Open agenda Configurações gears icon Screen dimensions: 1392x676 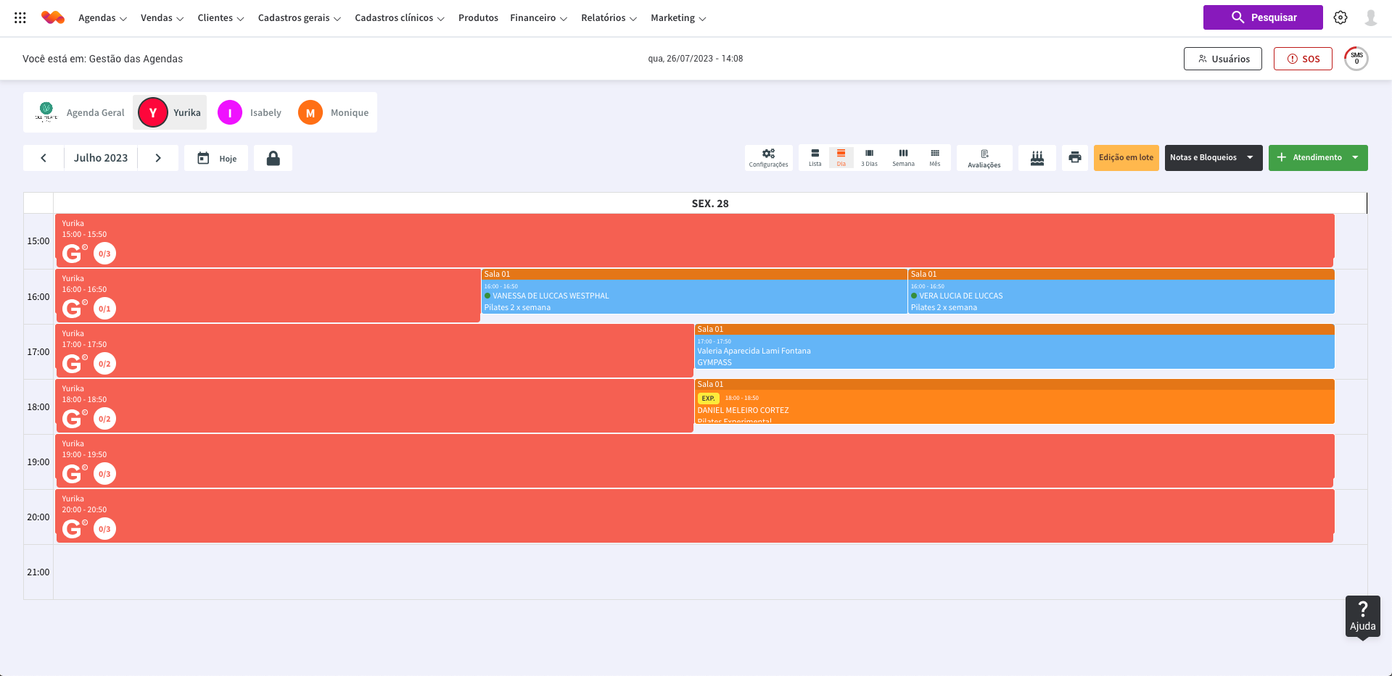(x=768, y=158)
